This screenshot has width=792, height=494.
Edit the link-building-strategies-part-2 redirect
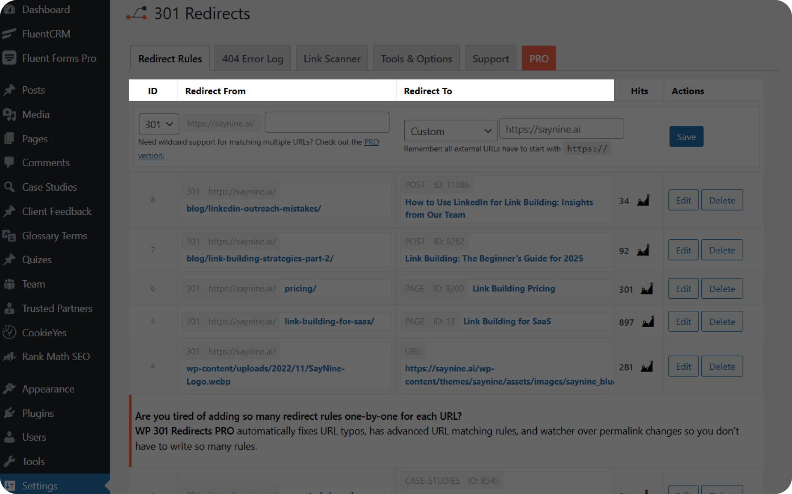coord(684,250)
